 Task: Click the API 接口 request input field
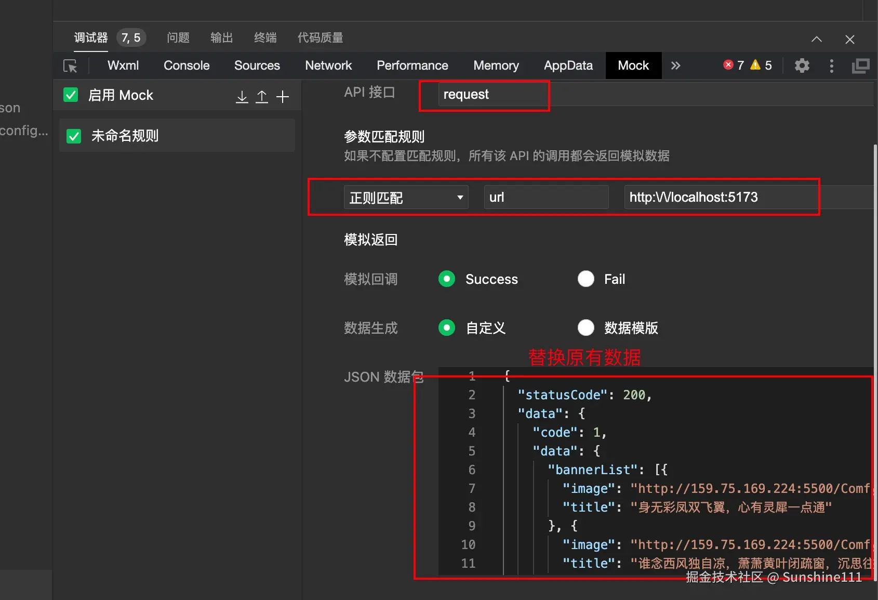[x=656, y=95]
